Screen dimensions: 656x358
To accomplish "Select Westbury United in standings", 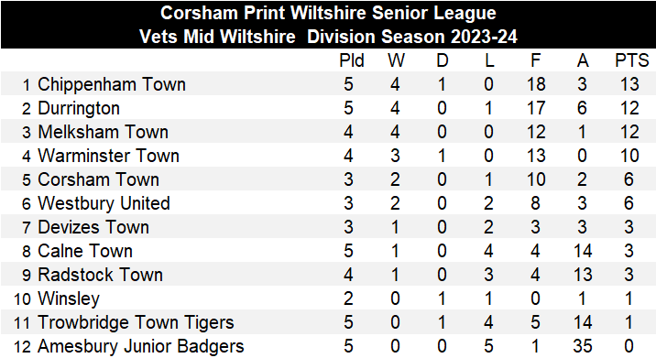I will point(104,203).
